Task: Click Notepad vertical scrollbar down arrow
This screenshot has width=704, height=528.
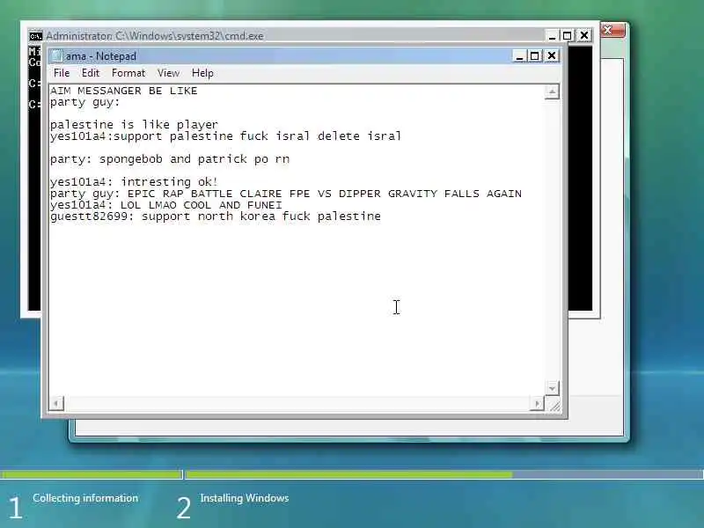Action: click(x=552, y=388)
